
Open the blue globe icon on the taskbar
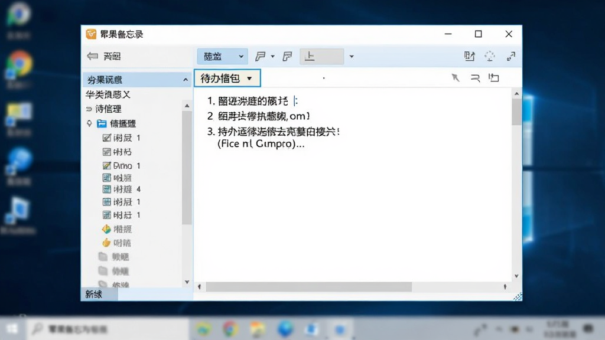pyautogui.click(x=285, y=329)
